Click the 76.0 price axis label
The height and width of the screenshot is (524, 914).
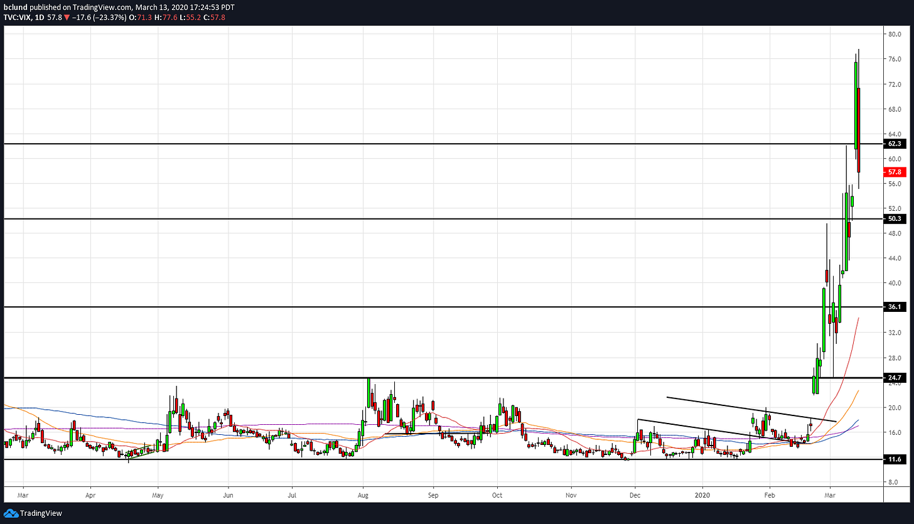coord(895,60)
